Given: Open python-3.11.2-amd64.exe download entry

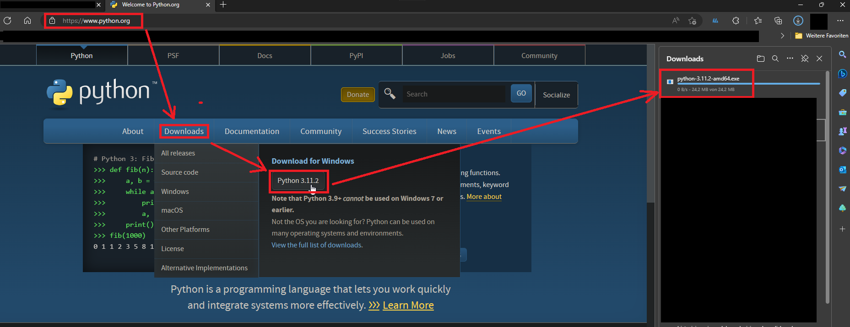Looking at the screenshot, I should [x=742, y=83].
